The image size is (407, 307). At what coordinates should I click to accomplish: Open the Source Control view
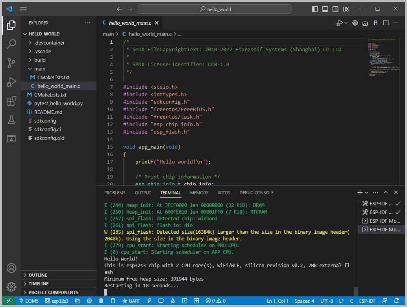click(11, 63)
